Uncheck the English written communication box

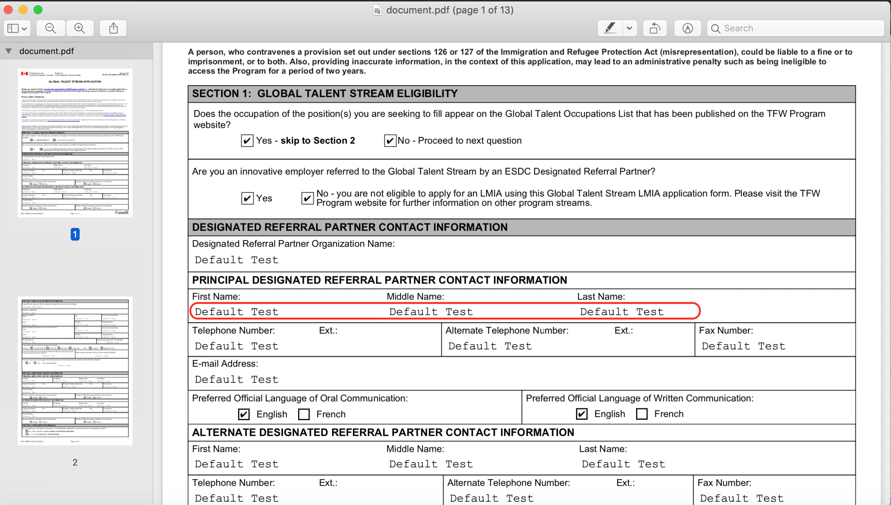click(x=582, y=414)
